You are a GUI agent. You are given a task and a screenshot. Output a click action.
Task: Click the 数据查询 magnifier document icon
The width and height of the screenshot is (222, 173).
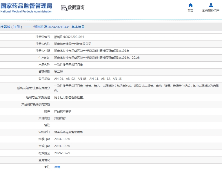pos(64,8)
